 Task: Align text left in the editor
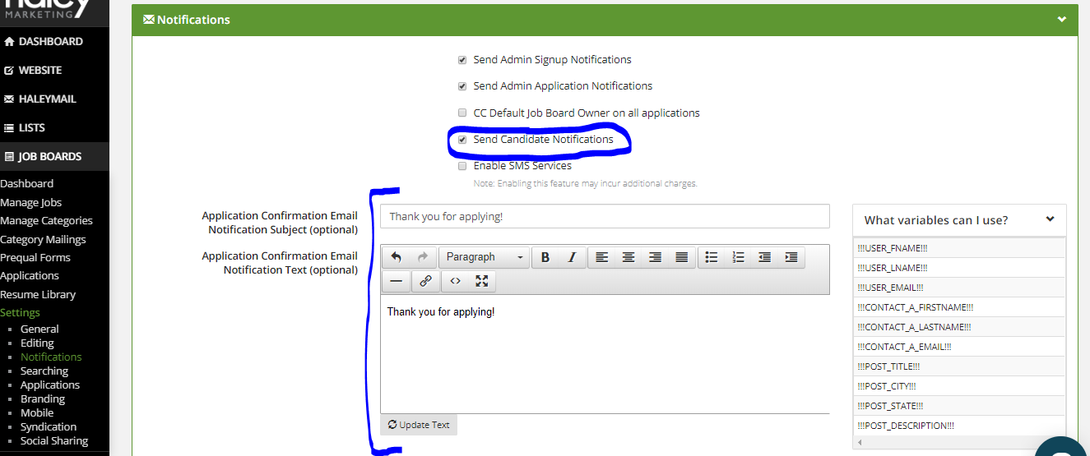(602, 257)
